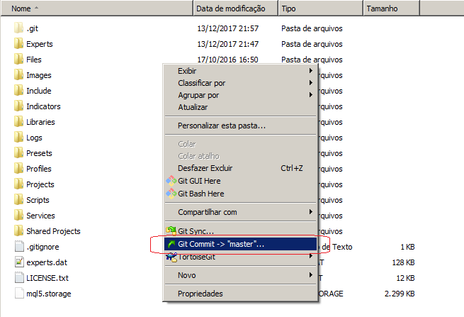Open the Novo menu entry
The height and width of the screenshot is (317, 464).
(241, 275)
